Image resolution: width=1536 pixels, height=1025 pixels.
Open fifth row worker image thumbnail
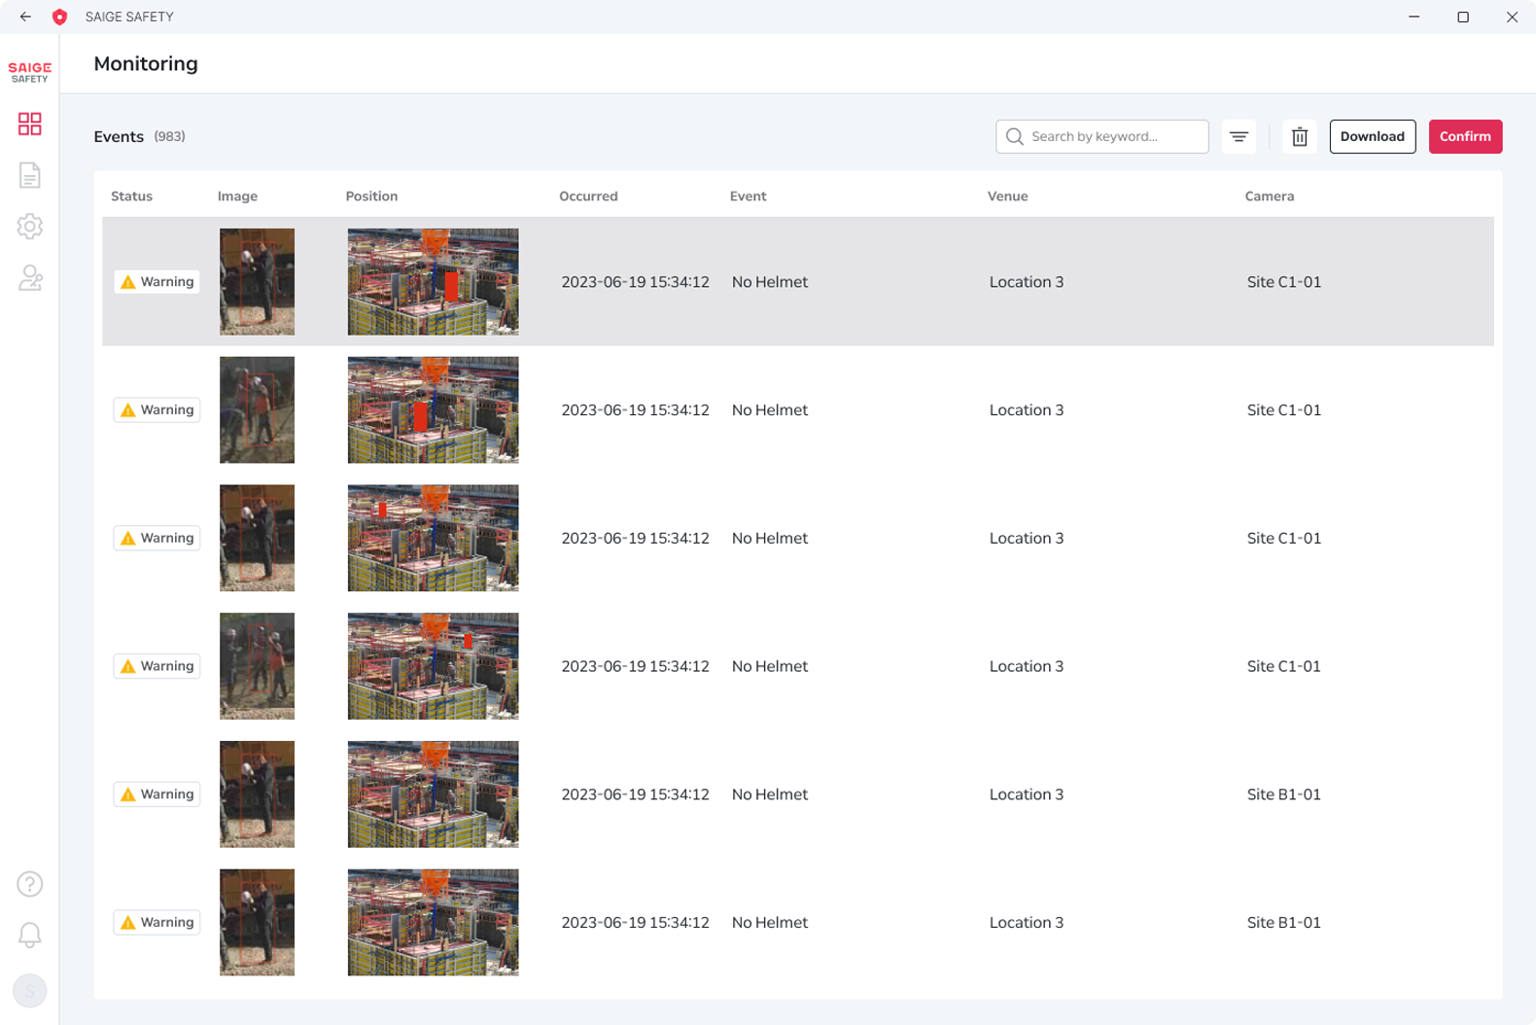257,795
